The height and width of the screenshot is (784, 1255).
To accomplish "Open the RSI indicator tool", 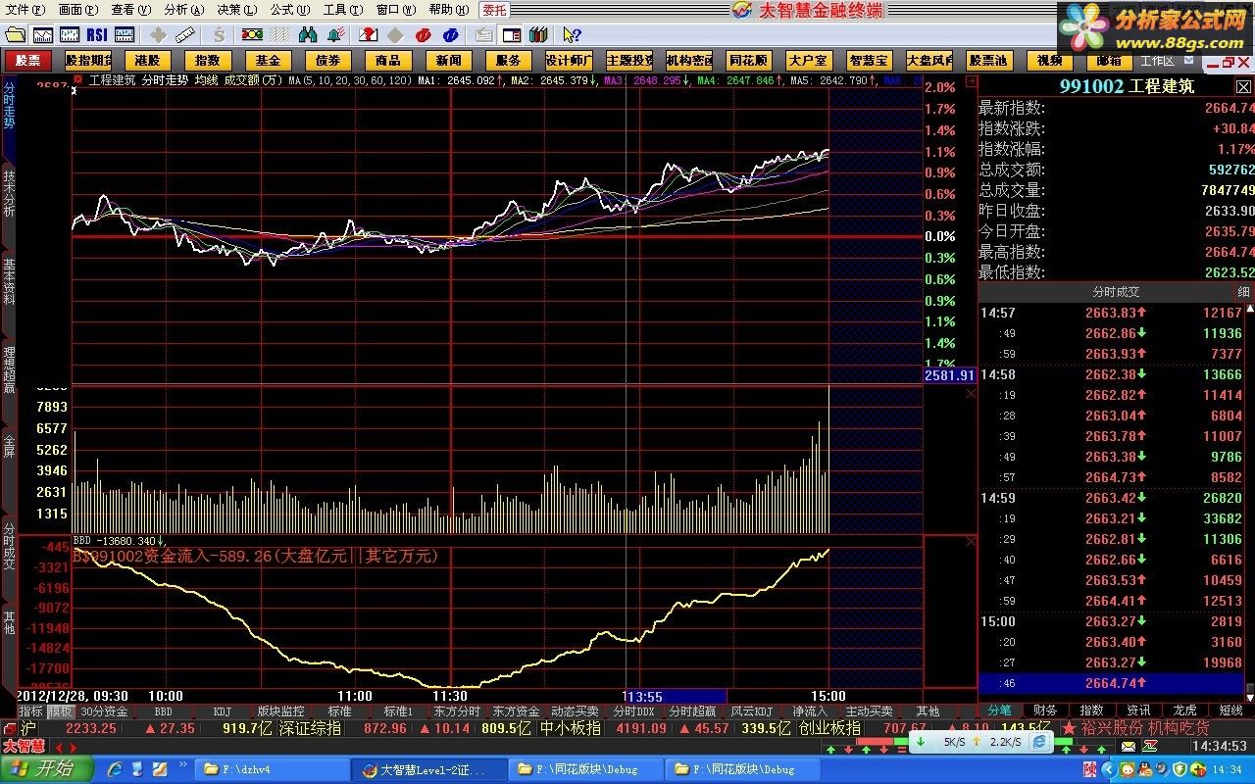I will click(97, 35).
